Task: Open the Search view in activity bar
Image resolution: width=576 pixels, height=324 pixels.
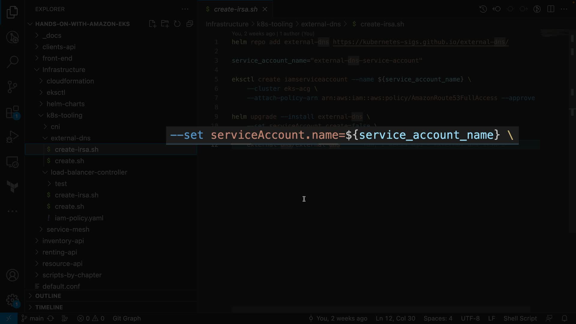Action: pyautogui.click(x=12, y=62)
